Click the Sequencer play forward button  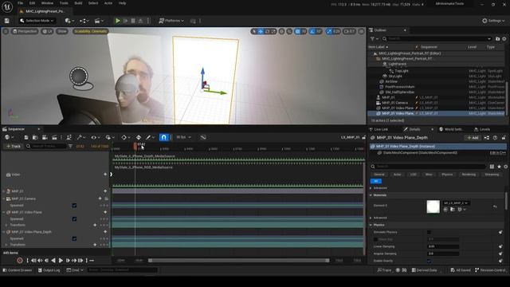coord(61,261)
